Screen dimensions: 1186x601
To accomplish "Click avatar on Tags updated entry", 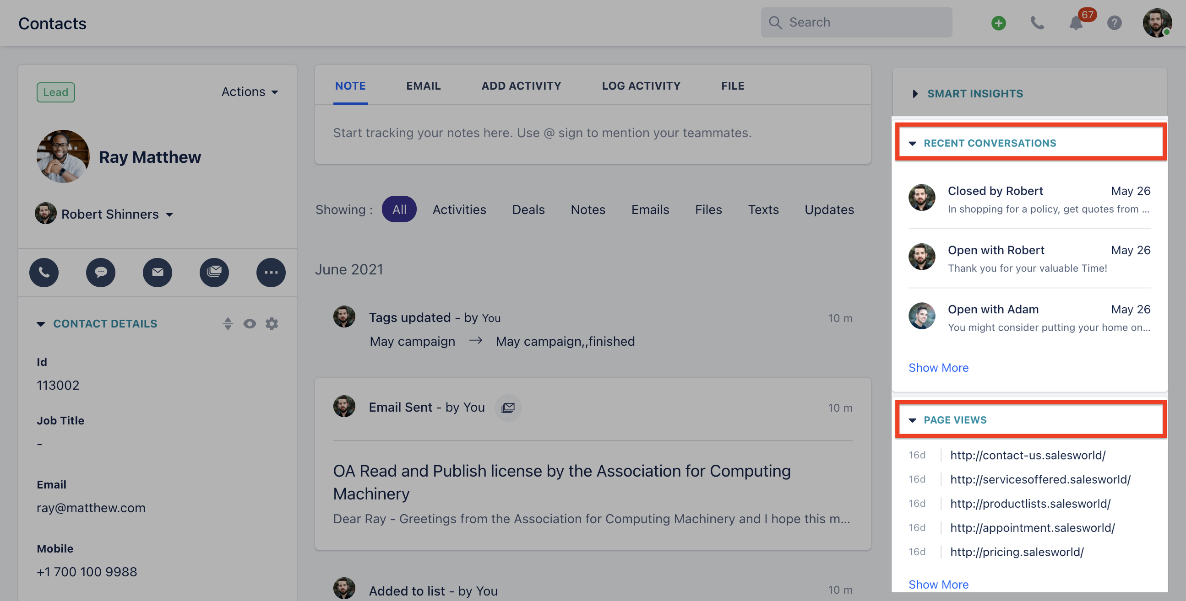I will tap(344, 317).
